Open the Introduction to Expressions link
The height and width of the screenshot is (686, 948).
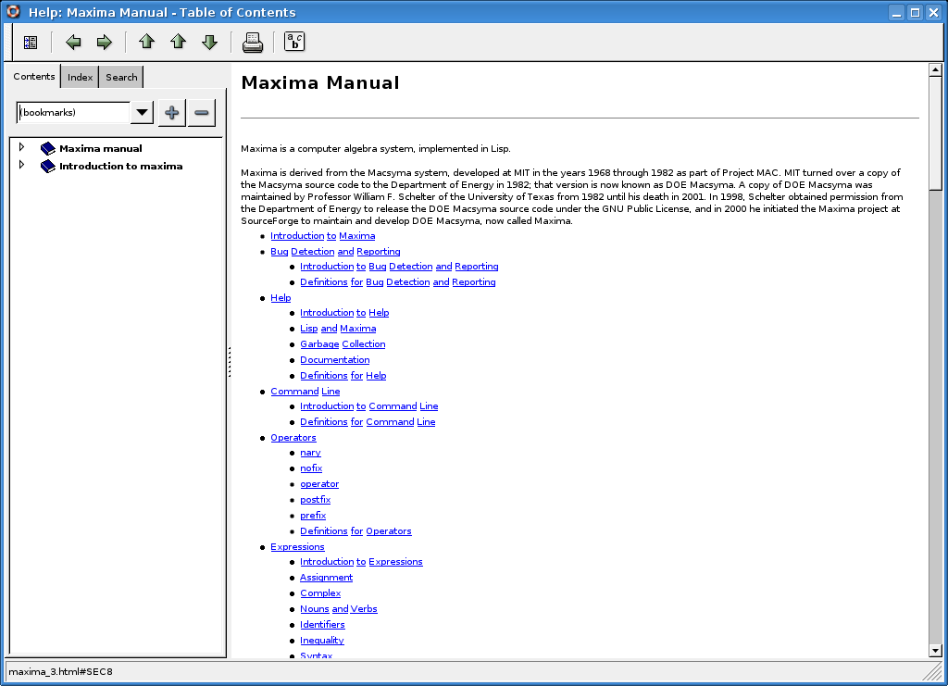coord(361,562)
